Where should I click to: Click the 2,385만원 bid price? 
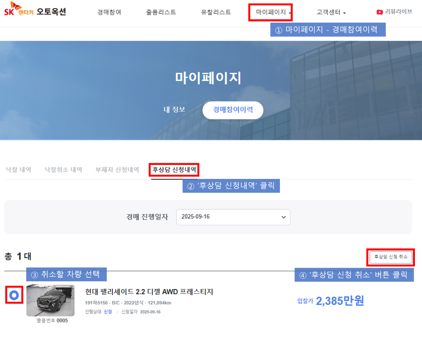(x=340, y=301)
